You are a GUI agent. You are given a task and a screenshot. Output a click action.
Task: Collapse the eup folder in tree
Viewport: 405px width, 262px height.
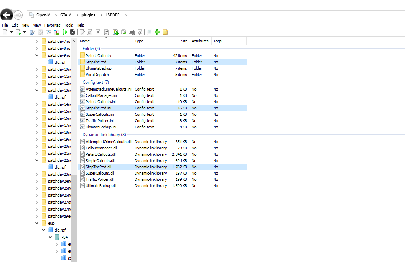37,223
